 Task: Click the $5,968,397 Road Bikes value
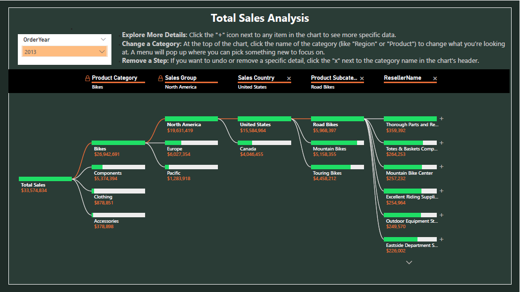point(325,131)
